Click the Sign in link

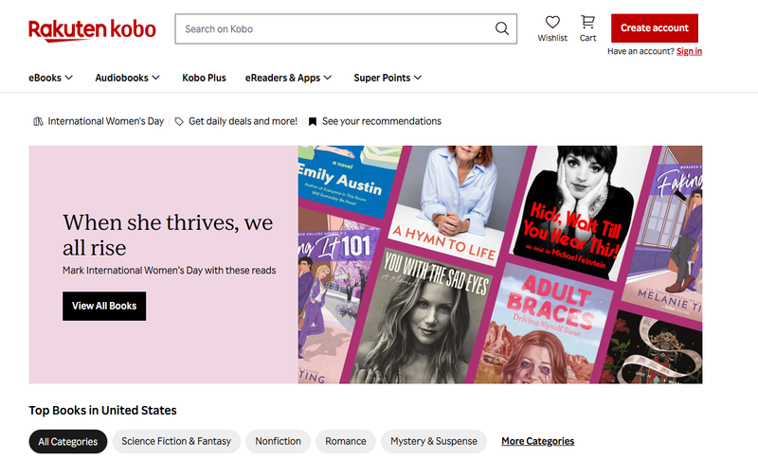[689, 51]
